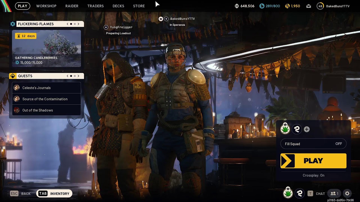
Task: Click the BakedBunsYTTV name above the character
Action: (x=183, y=19)
